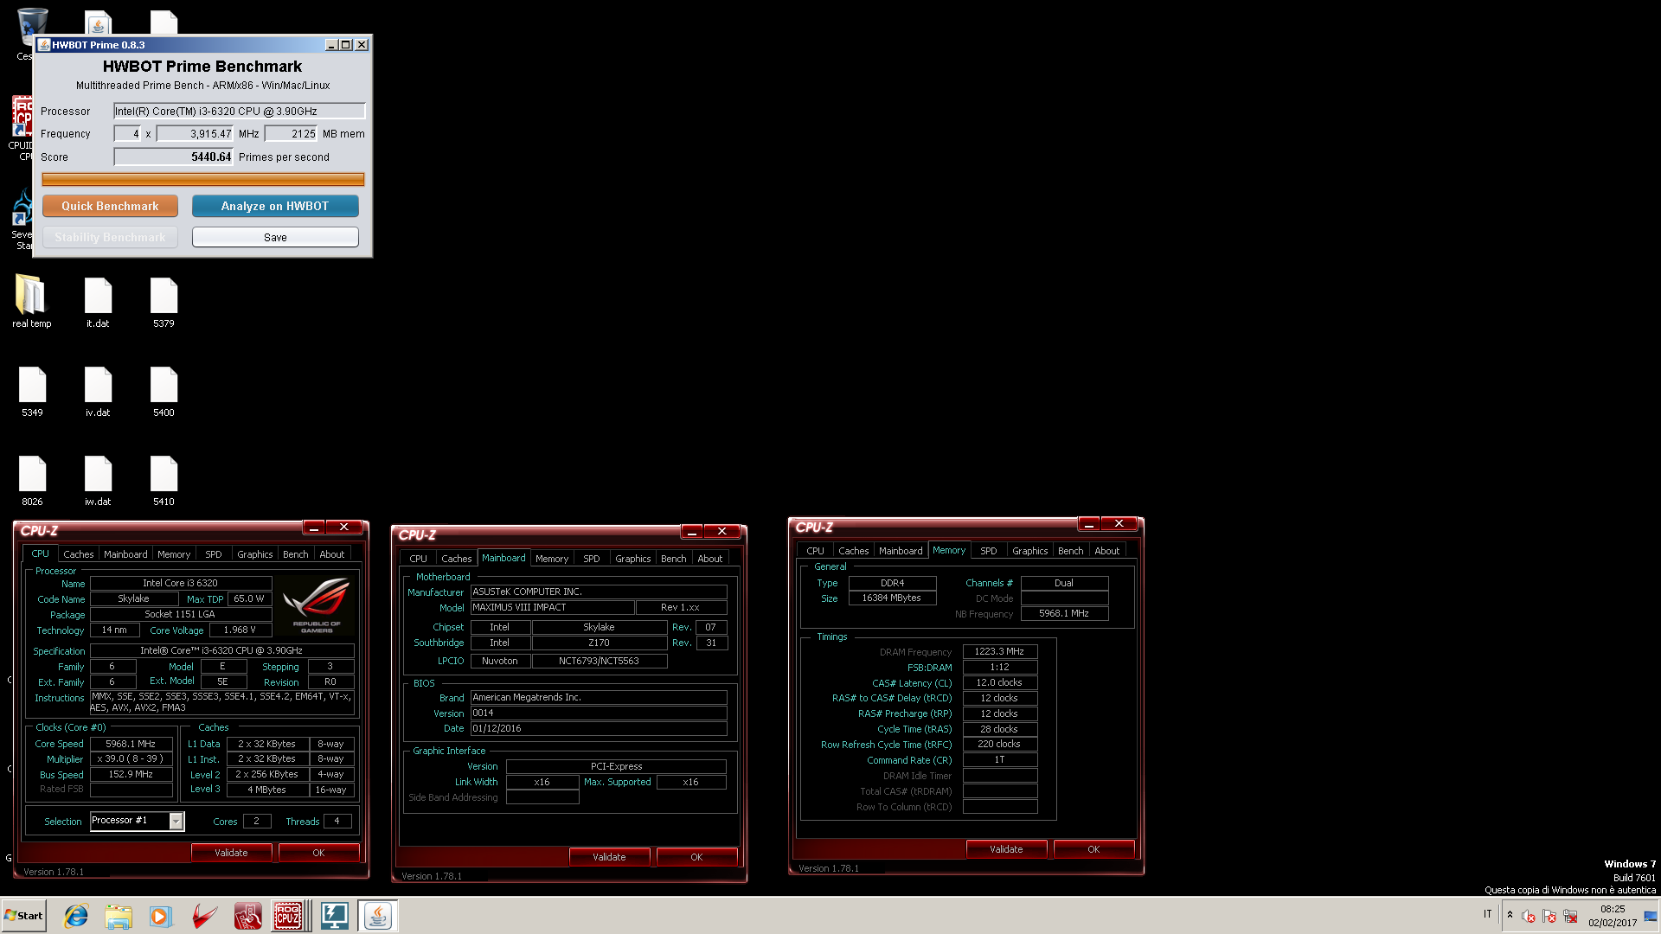
Task: Open SPD tab in CPU-Z CPU window
Action: [214, 554]
